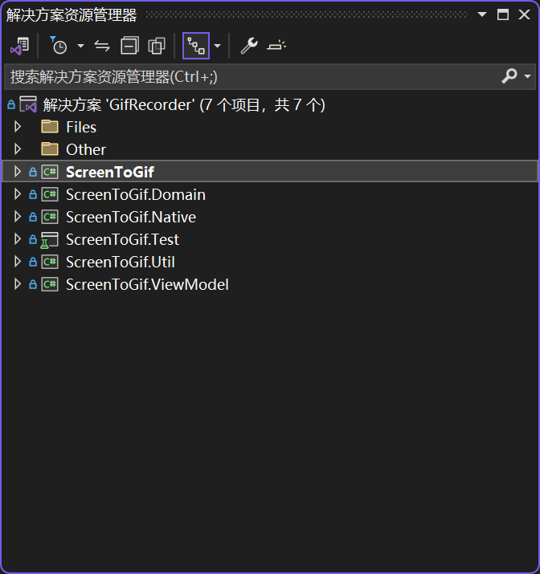Click the lock icon beside ScreenToGif.ViewModel
Image resolution: width=540 pixels, height=574 pixels.
[33, 284]
